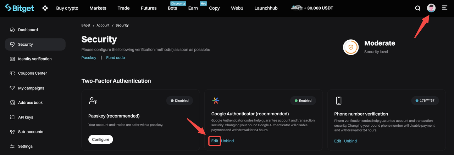Click the Security shield sidebar icon
This screenshot has width=454, height=155.
pyautogui.click(x=12, y=44)
